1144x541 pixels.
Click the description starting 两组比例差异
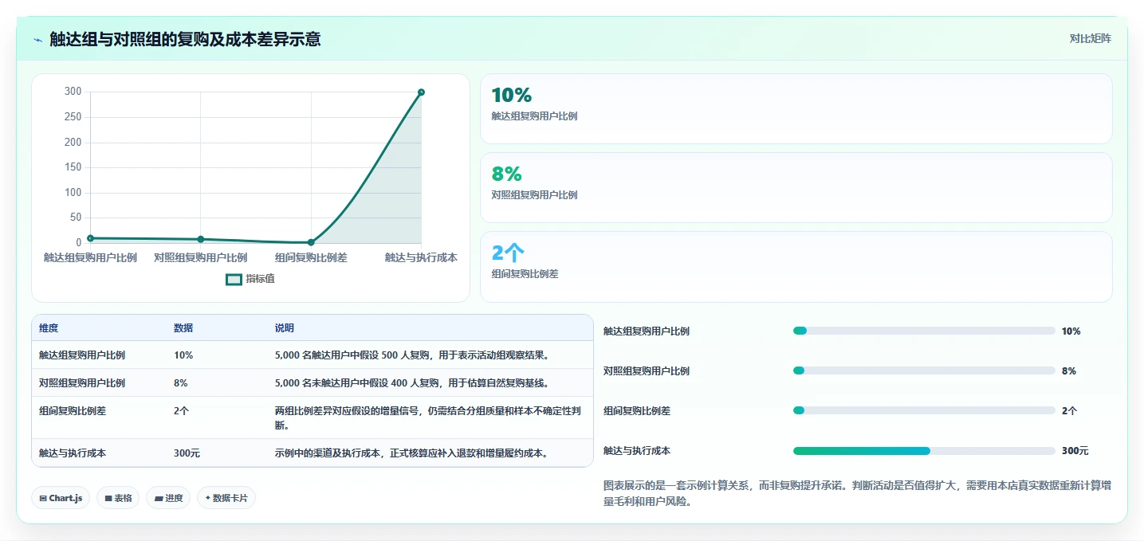pyautogui.click(x=428, y=418)
